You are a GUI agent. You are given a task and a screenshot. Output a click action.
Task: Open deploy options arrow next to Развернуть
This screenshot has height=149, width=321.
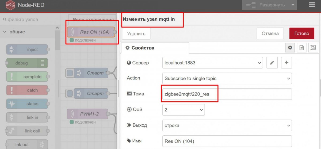(293, 5)
